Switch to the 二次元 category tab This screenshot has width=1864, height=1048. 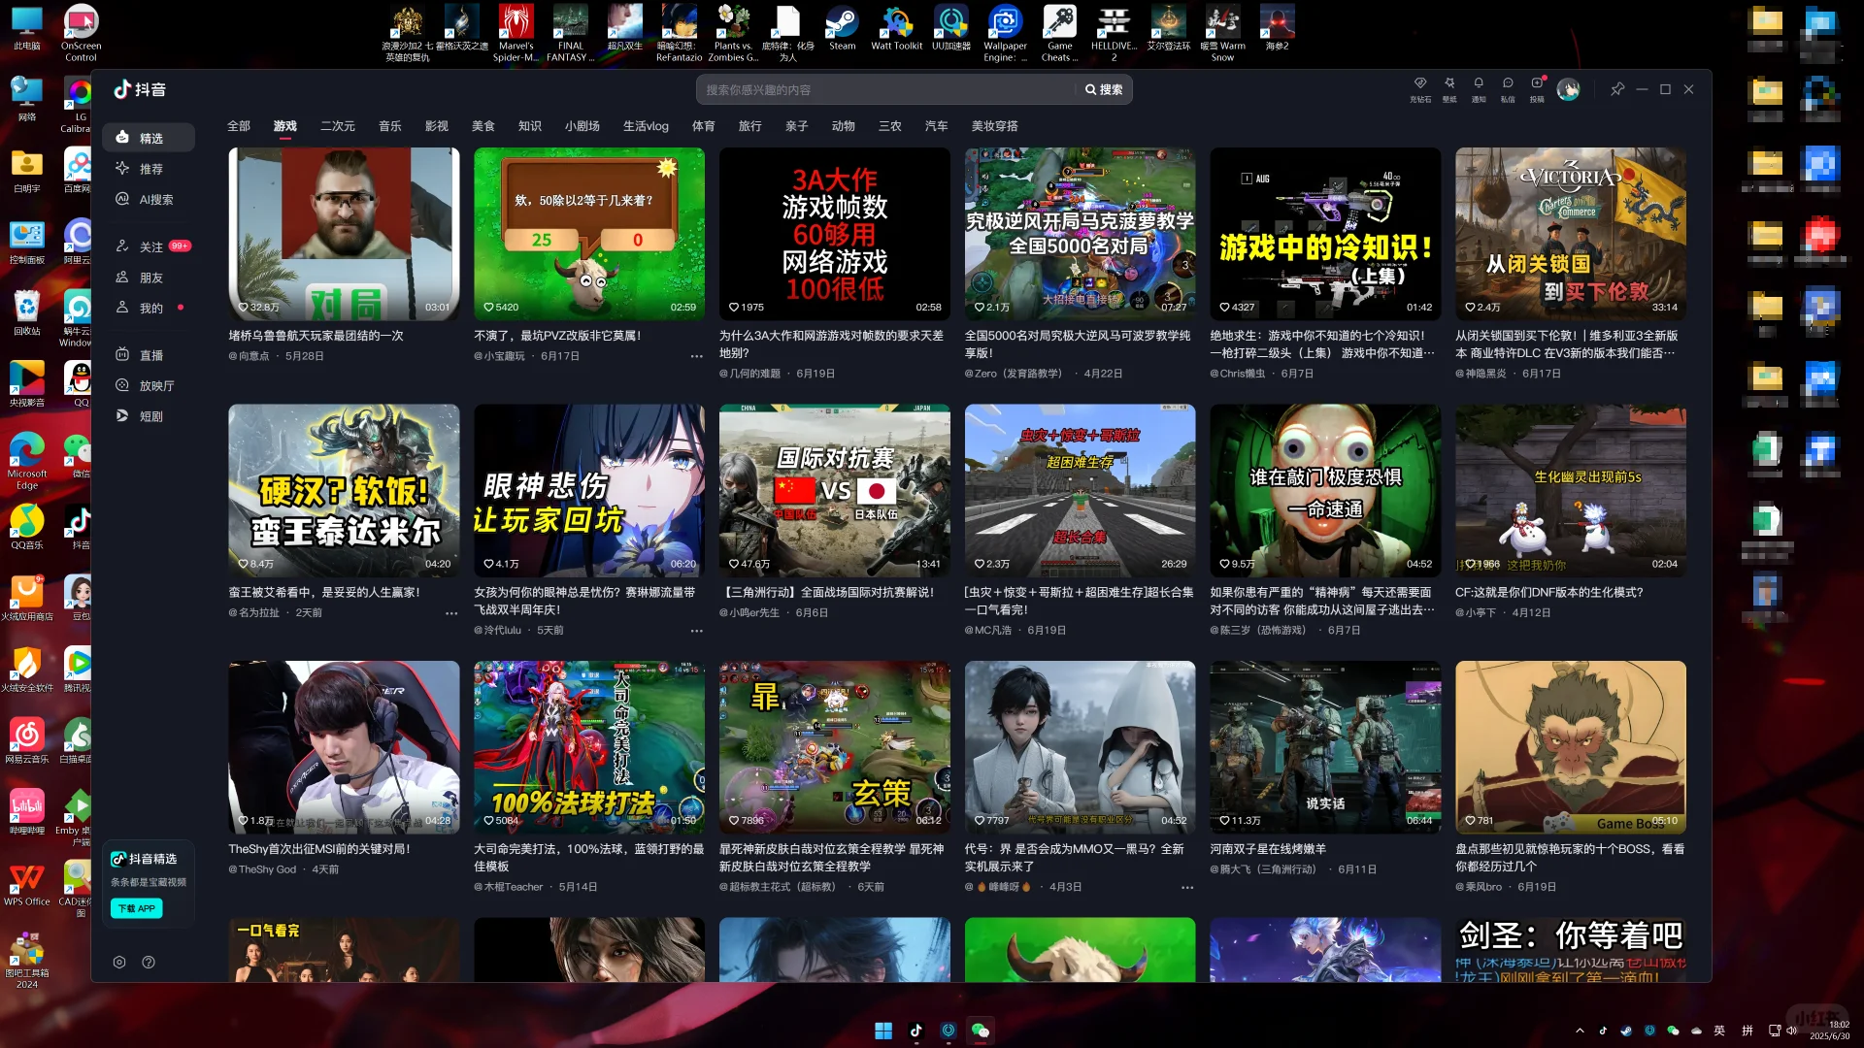[337, 126]
